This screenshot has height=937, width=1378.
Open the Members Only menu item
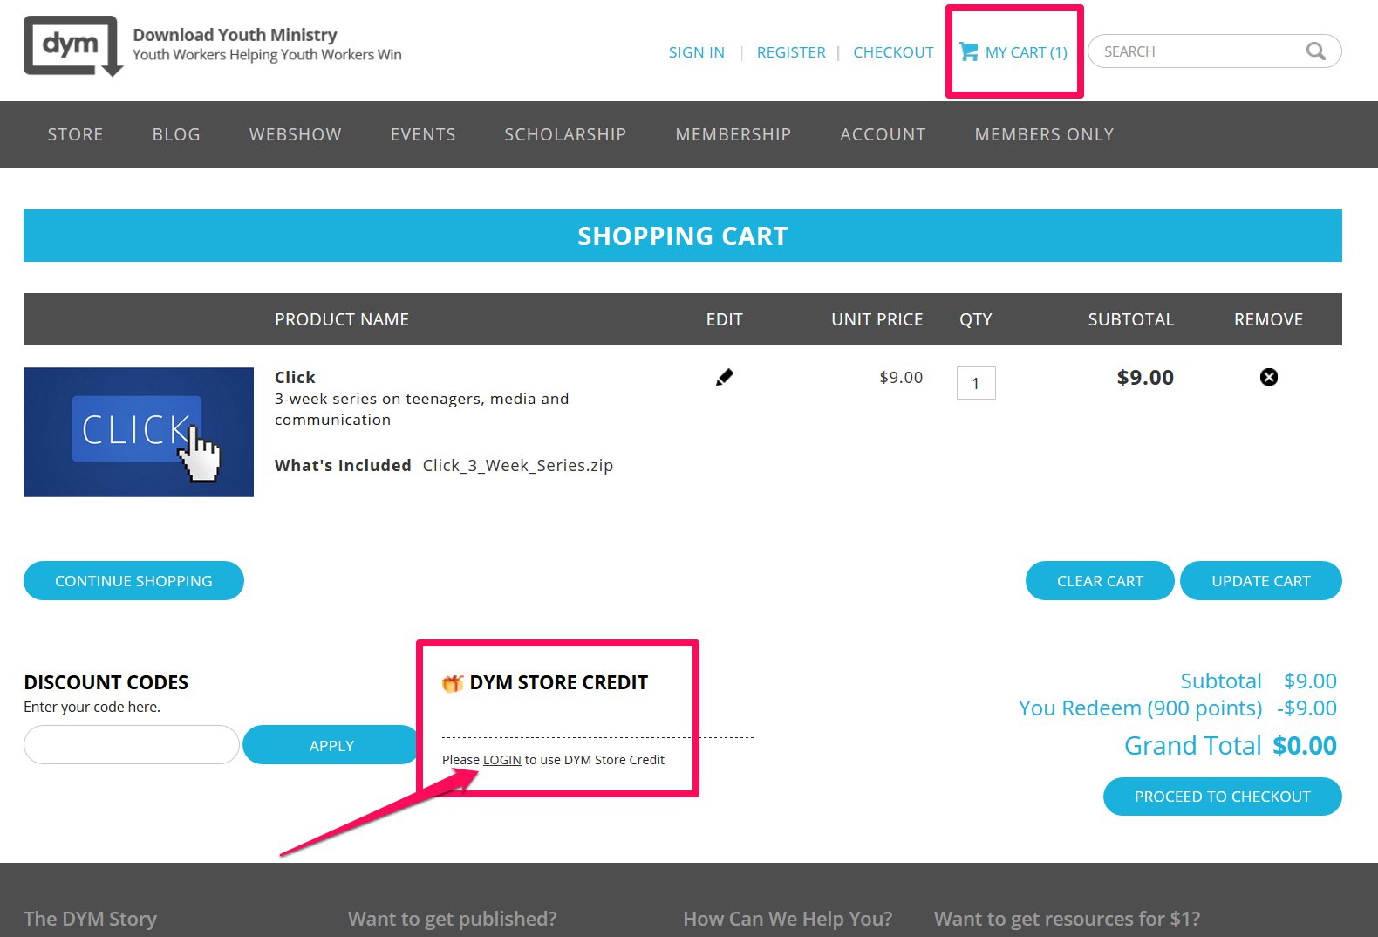1044,134
